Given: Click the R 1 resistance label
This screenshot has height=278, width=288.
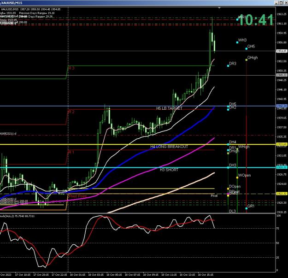Looking at the screenshot, I should point(71,152).
